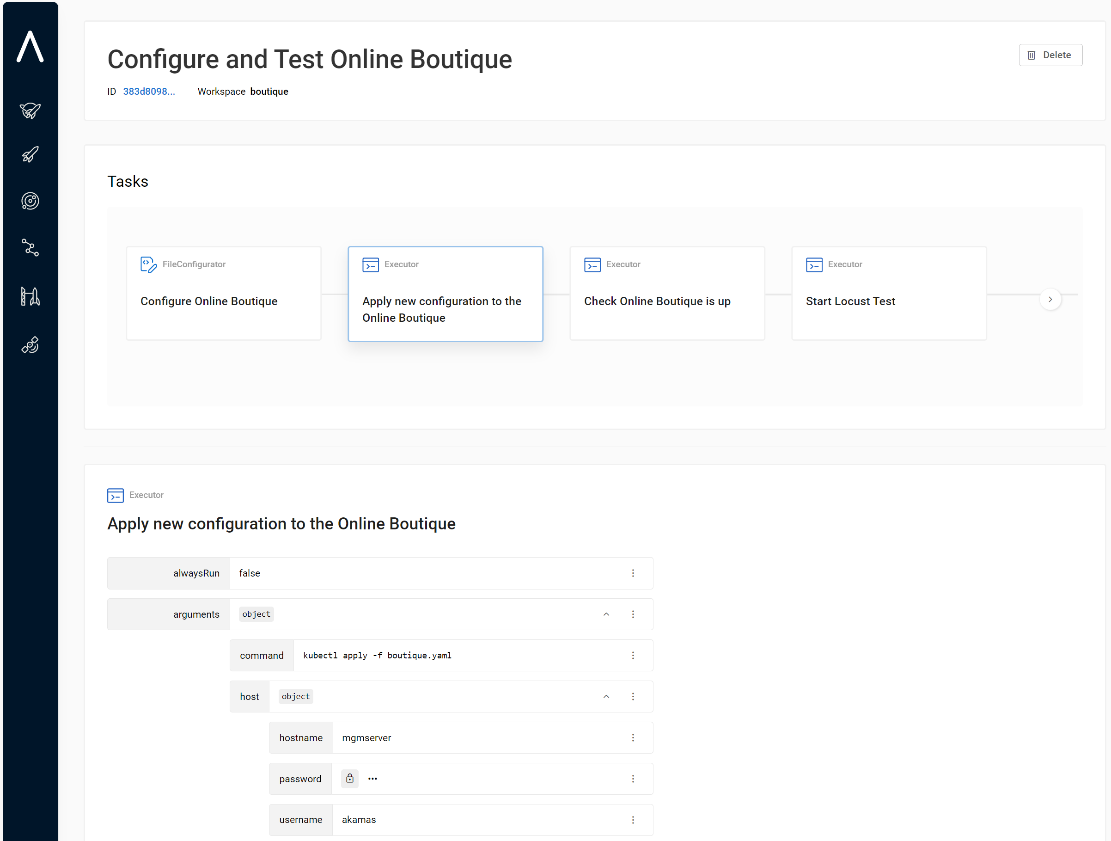
Task: Open kebab menu for hostname row
Action: 633,737
